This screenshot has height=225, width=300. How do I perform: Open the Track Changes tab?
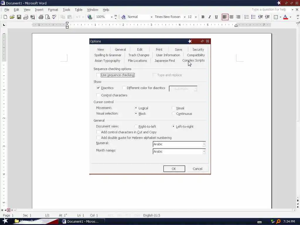point(139,55)
